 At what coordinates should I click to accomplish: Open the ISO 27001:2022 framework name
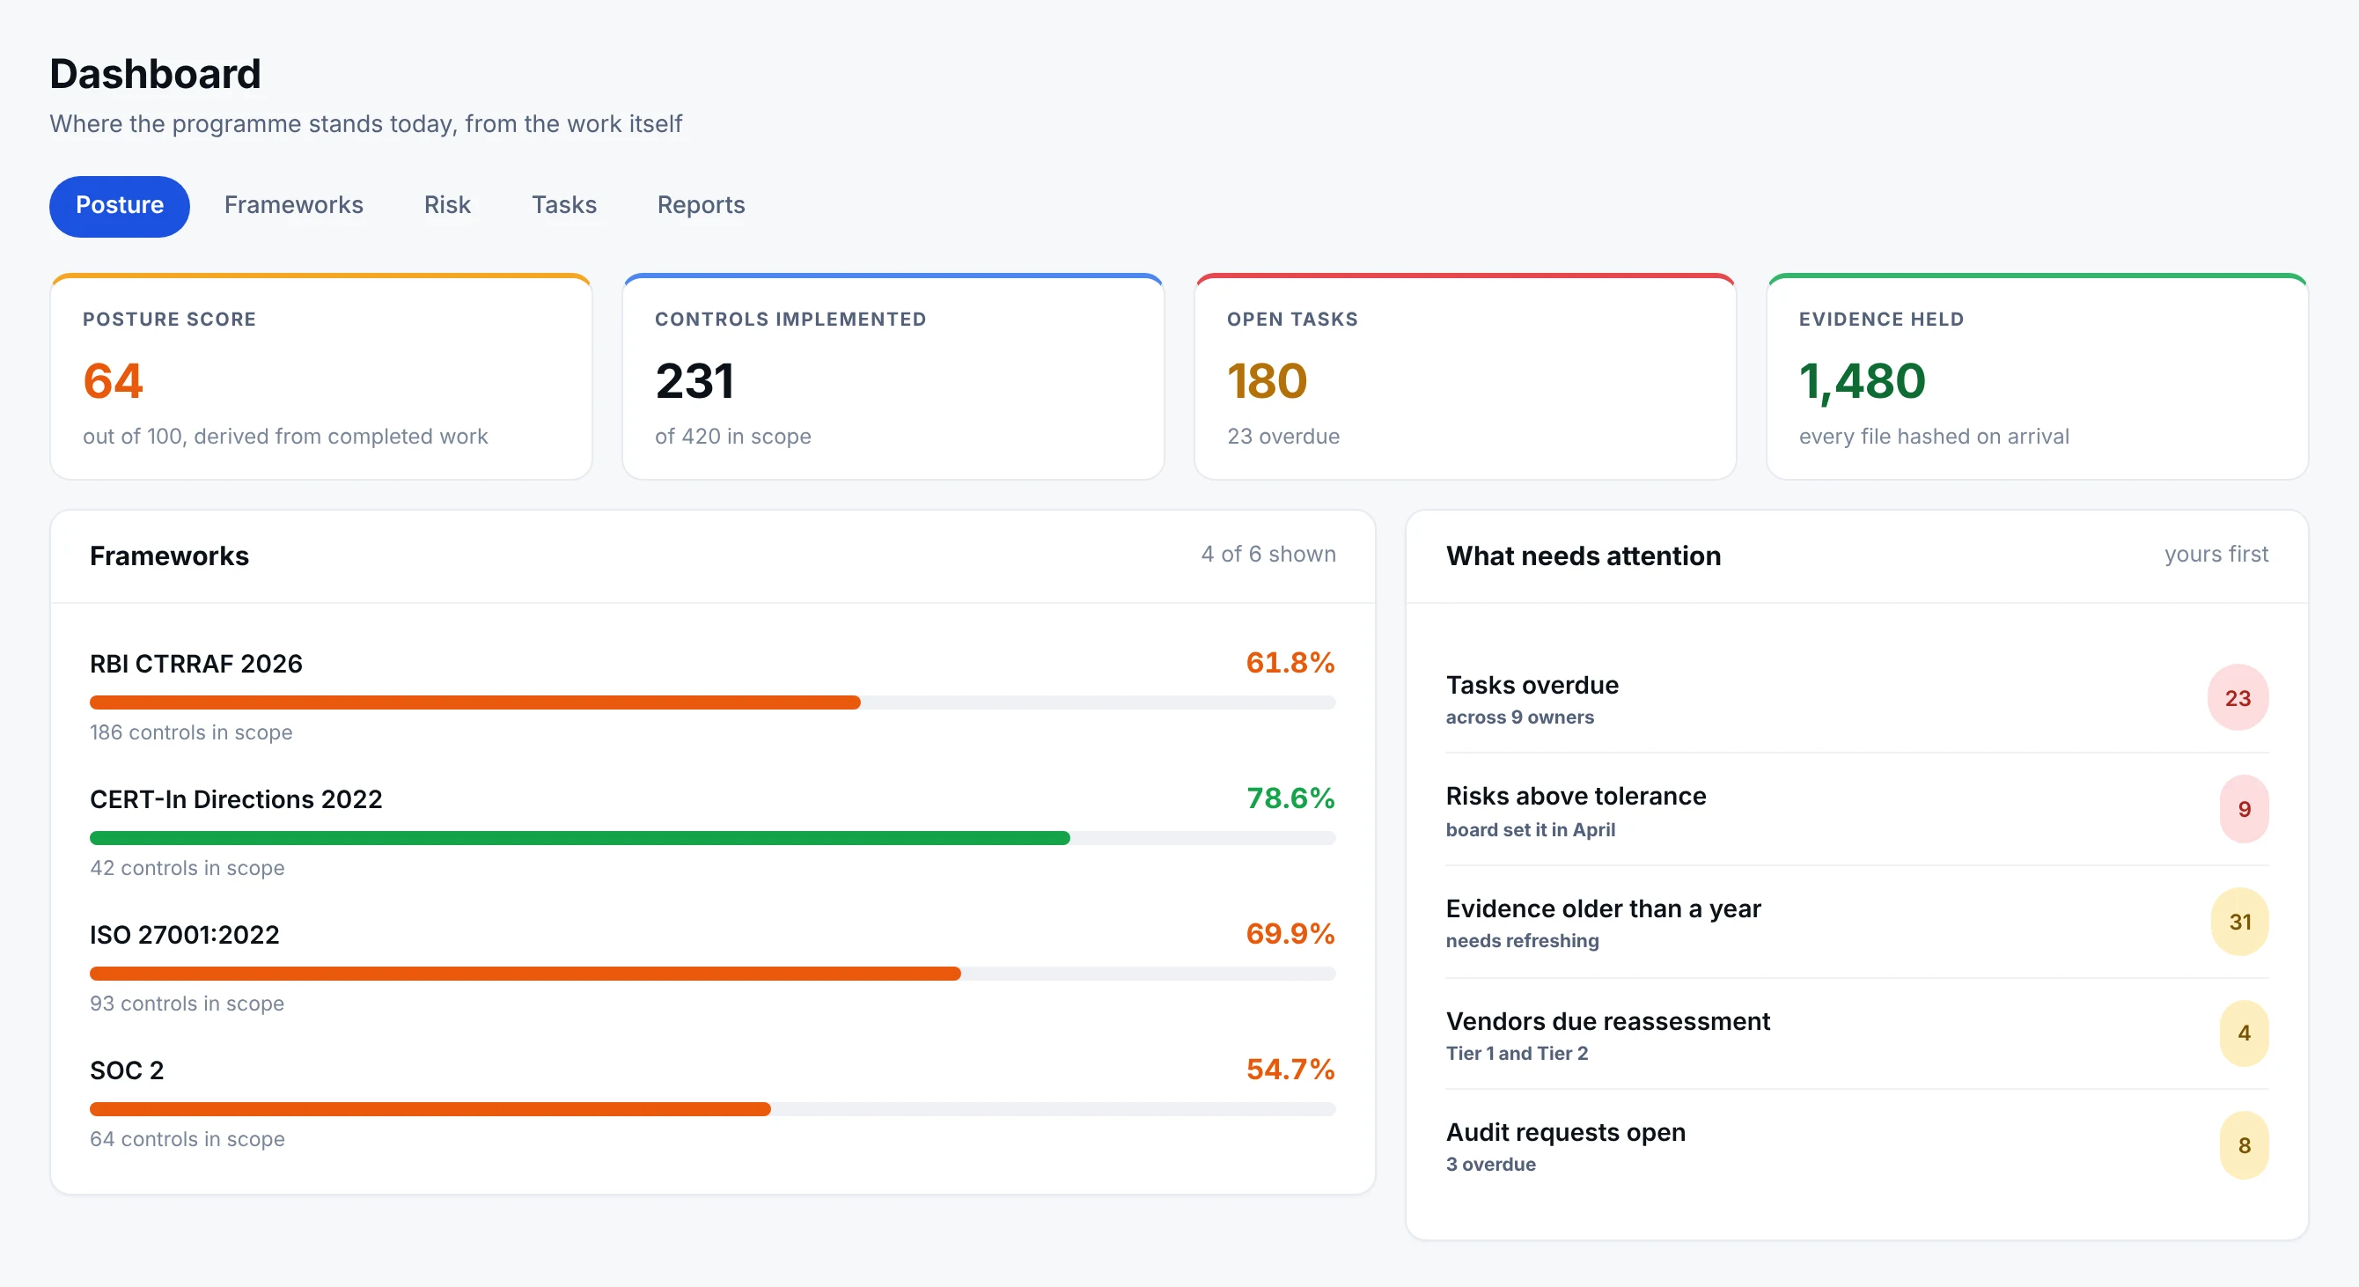[x=184, y=934]
